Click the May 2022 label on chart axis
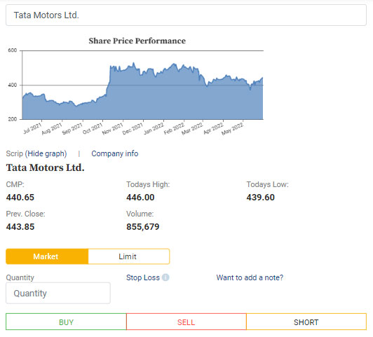Image resolution: width=373 pixels, height=337 pixels. click(232, 129)
